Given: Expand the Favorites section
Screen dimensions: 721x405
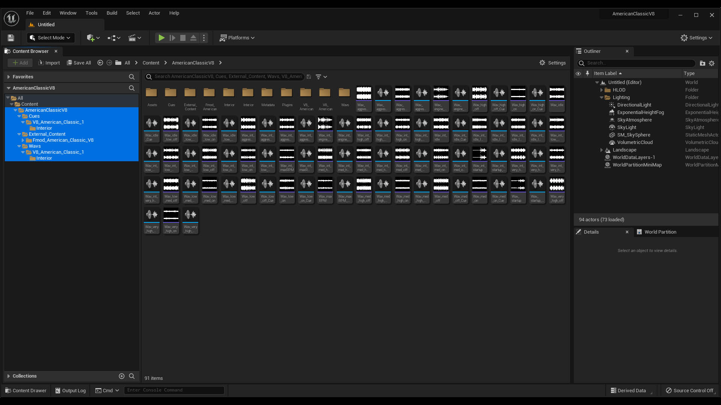Looking at the screenshot, I should (x=8, y=77).
